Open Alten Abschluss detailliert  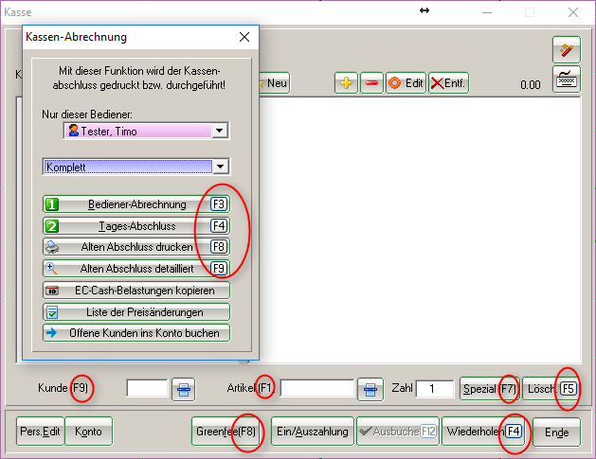[x=136, y=269]
